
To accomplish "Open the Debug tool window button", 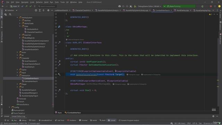I will (23, 120).
